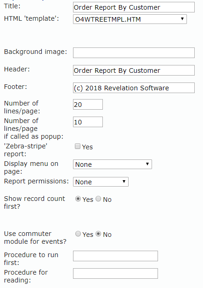Screen dimensions: 203x288
Task: Expand the Display menu on page dropdown
Action: pyautogui.click(x=113, y=165)
